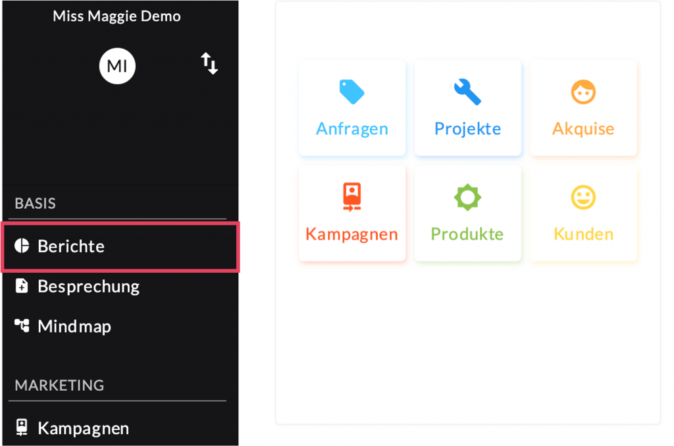The height and width of the screenshot is (446, 674).
Task: Click the sidebar Kampagnen campaign icon
Action: point(22,428)
